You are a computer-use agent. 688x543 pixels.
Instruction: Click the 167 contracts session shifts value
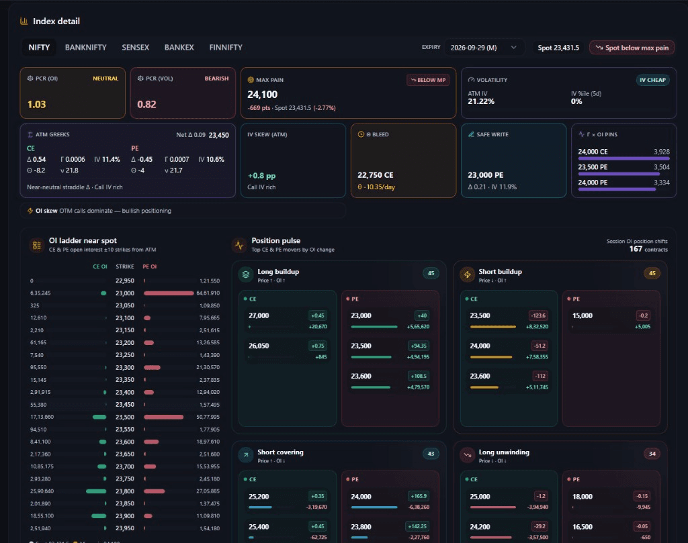click(x=648, y=249)
